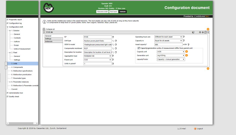
Task: Add a unit using top orange plus
Action: [208, 29]
